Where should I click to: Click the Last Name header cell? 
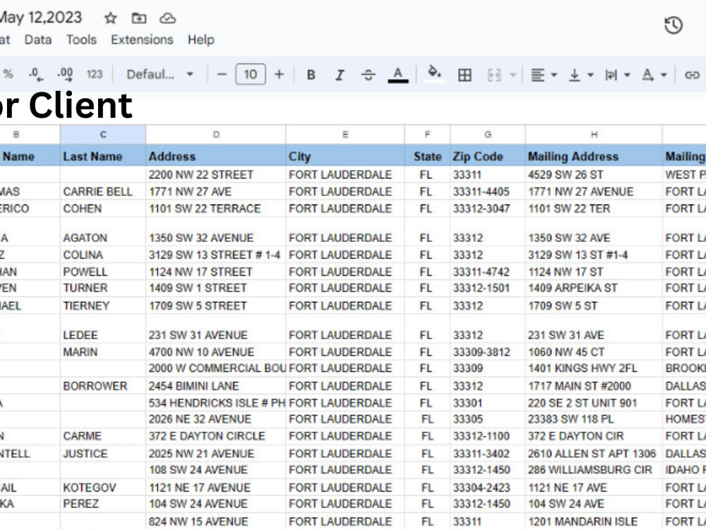102,156
